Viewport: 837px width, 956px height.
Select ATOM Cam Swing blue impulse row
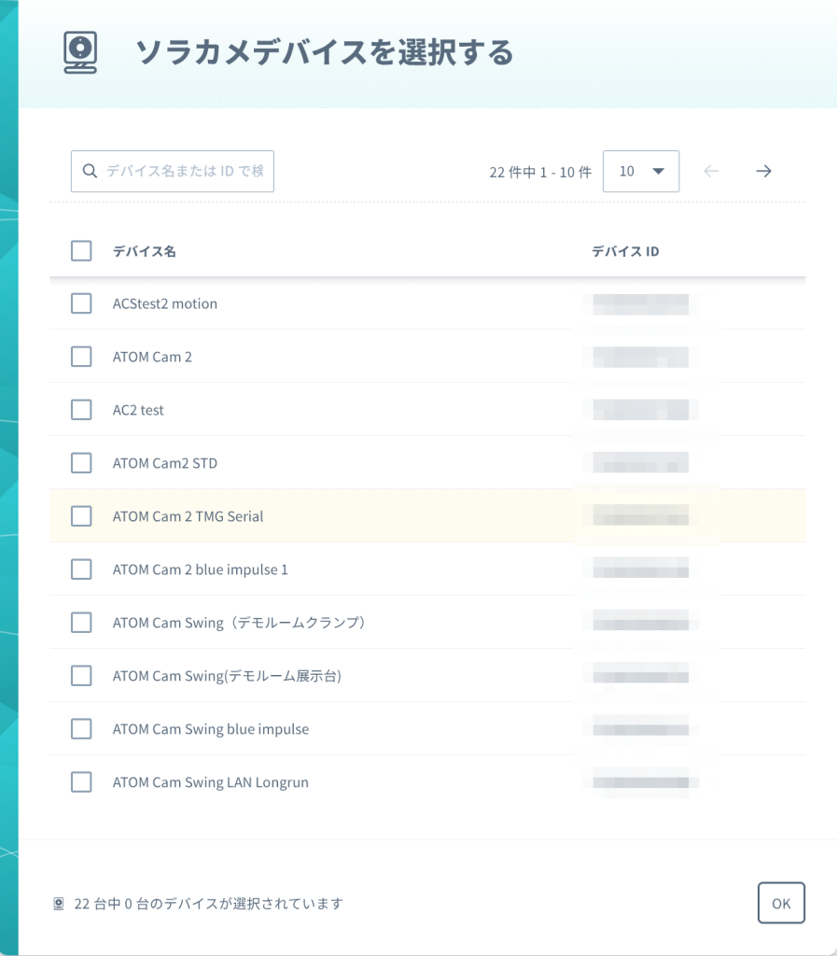tap(210, 729)
